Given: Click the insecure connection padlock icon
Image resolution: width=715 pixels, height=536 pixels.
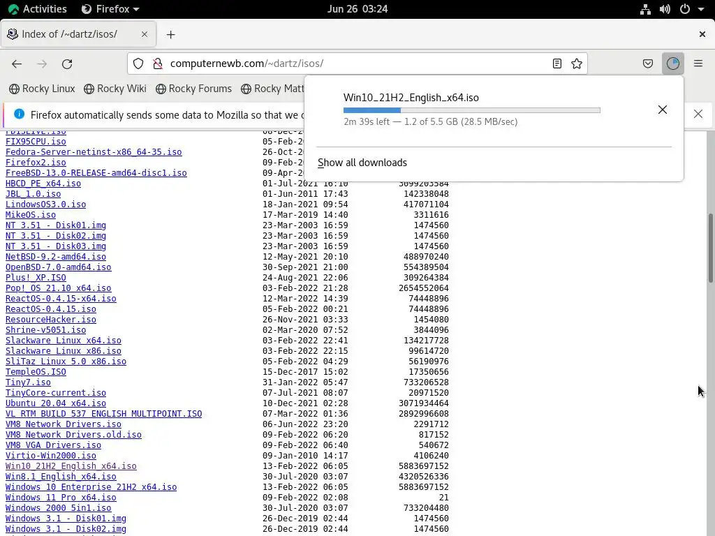Looking at the screenshot, I should [x=158, y=64].
